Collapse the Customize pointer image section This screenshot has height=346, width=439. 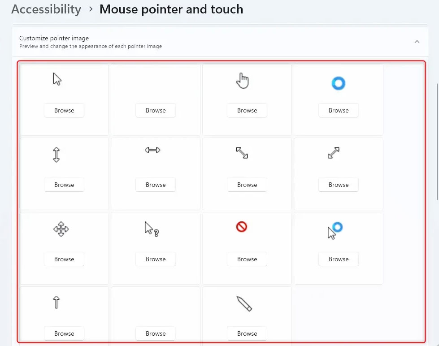(417, 42)
